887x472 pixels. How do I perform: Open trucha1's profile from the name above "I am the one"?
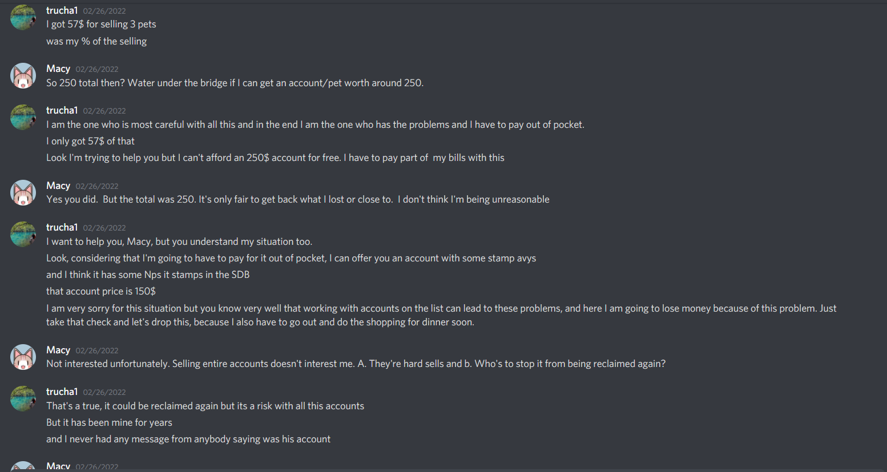pyautogui.click(x=62, y=110)
